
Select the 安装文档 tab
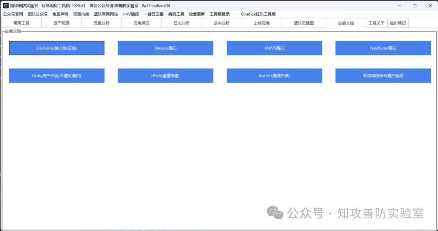click(346, 23)
